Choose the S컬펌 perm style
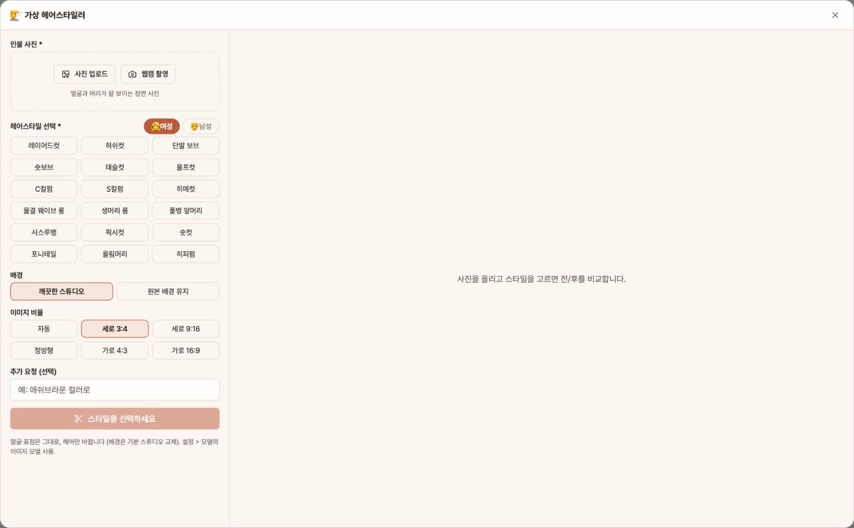This screenshot has height=528, width=854. (x=115, y=189)
